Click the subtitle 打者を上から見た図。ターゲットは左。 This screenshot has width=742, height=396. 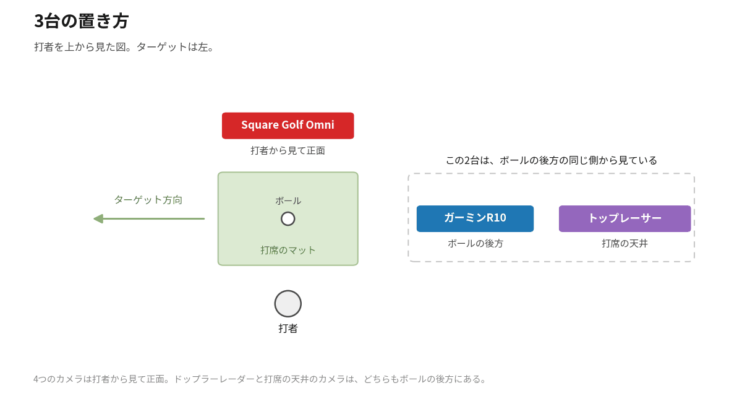pos(124,47)
